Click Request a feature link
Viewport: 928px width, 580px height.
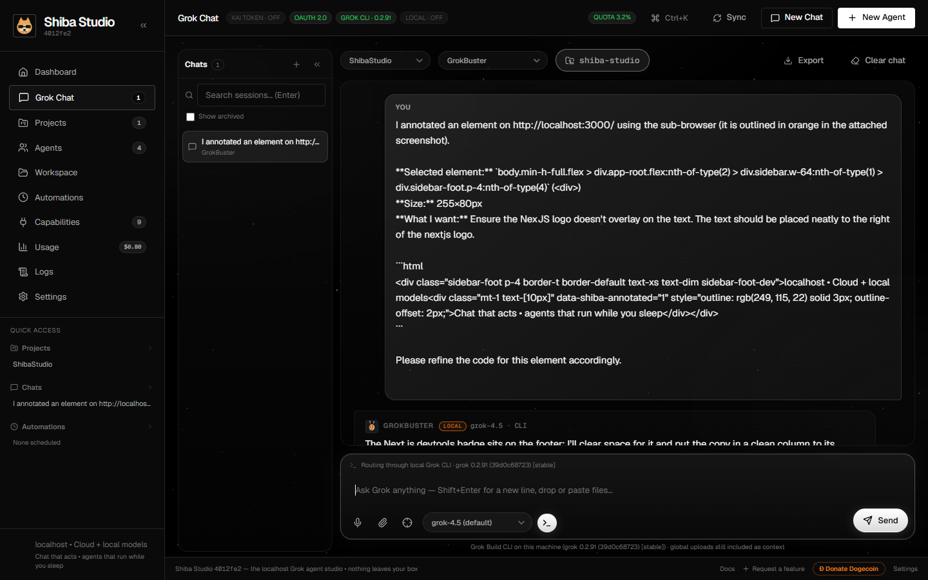tap(773, 569)
